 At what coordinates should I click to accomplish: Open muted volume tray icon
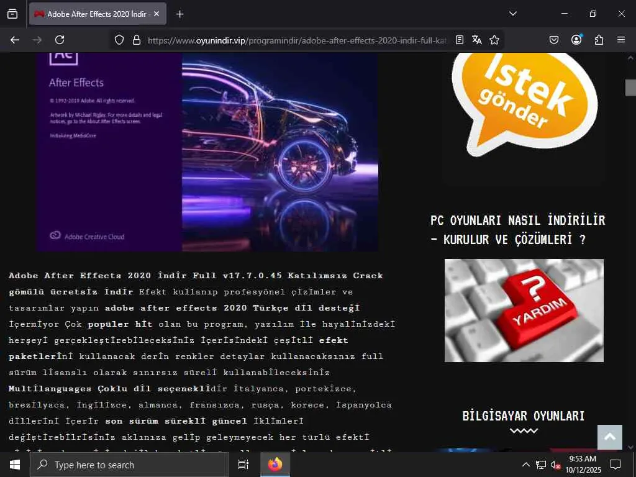556,465
